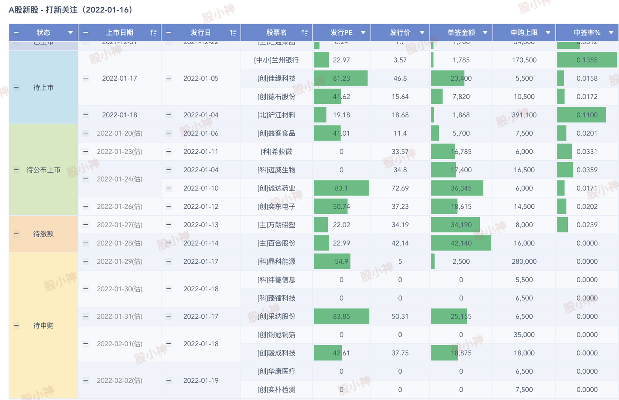Collapse the 2022-01-23(估) listing date row
619x400 pixels.
pos(86,151)
